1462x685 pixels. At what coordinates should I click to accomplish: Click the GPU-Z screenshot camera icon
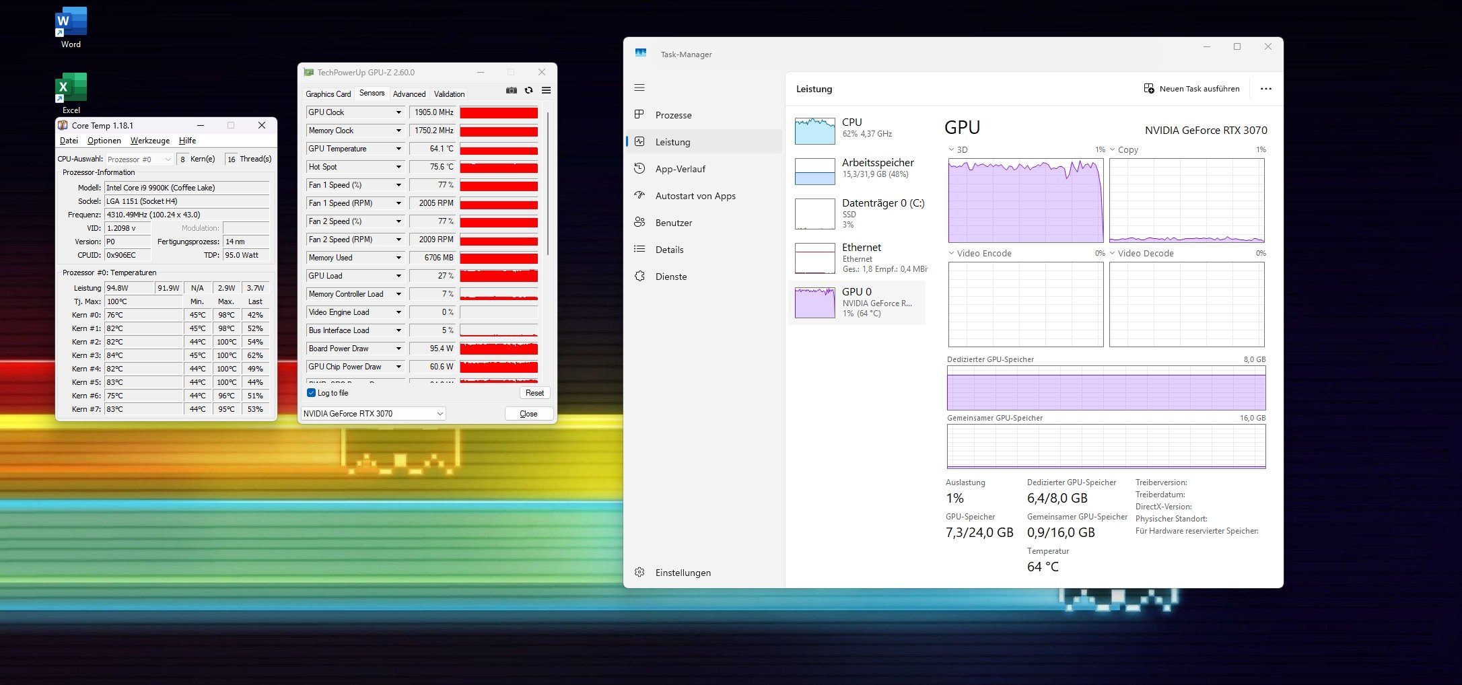[512, 90]
